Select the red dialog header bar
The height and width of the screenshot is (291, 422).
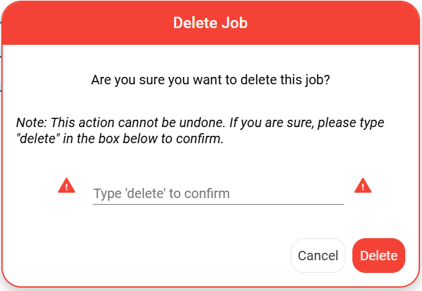[x=210, y=23]
